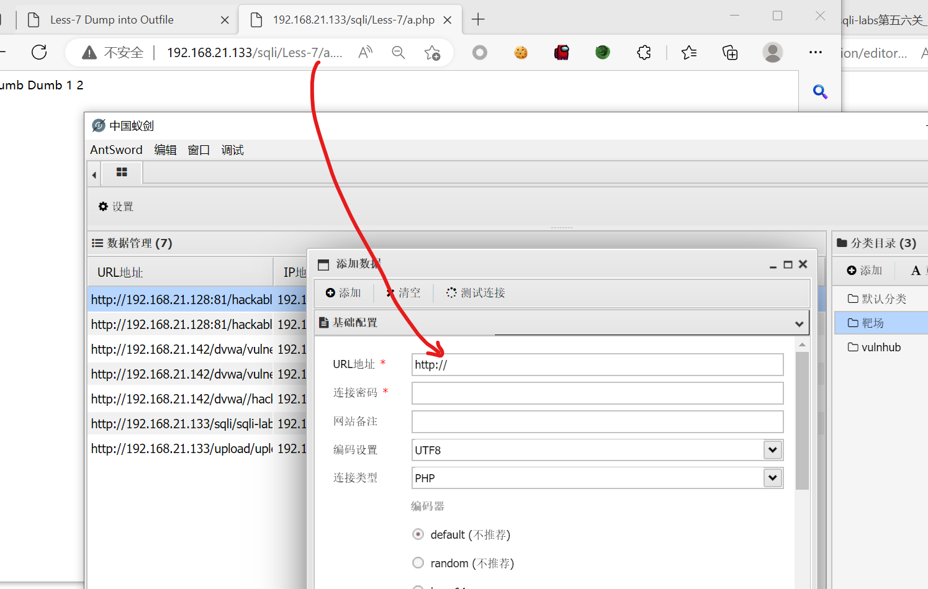This screenshot has width=928, height=589.
Task: Select the 192.168.21.142/dvwa//hacl row
Action: (197, 399)
